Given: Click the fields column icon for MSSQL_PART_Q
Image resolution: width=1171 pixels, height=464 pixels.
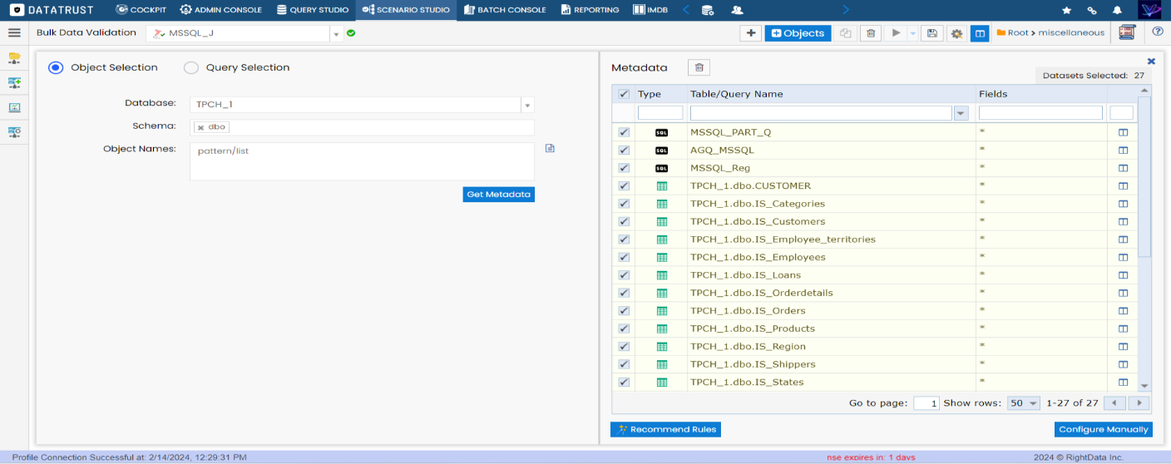Looking at the screenshot, I should [1123, 132].
